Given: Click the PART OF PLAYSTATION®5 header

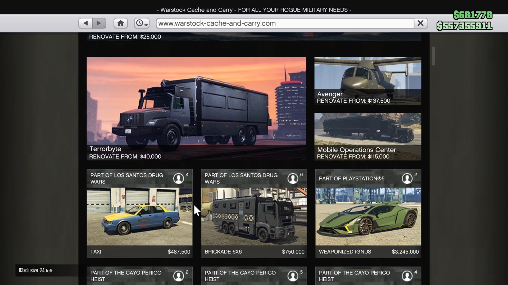Looking at the screenshot, I should tap(352, 179).
